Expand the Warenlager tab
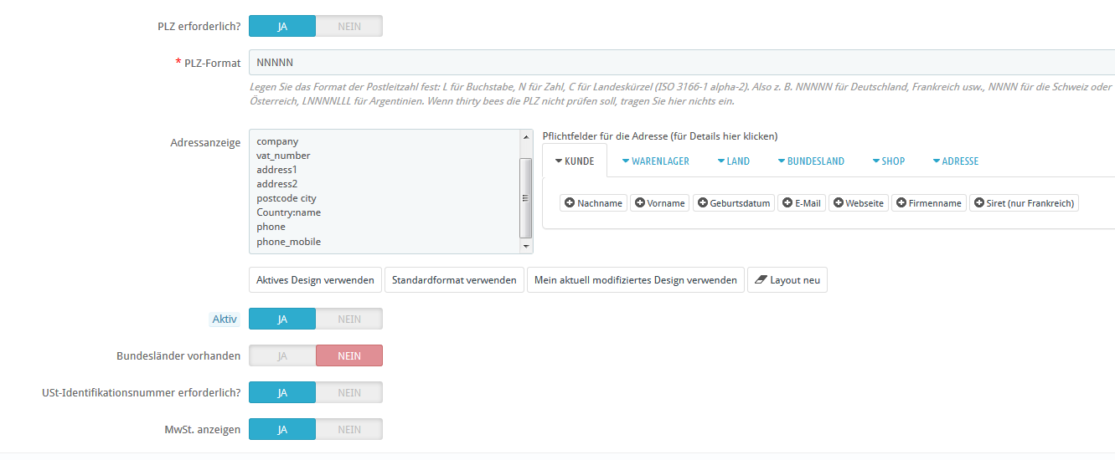The height and width of the screenshot is (460, 1115). [x=655, y=161]
